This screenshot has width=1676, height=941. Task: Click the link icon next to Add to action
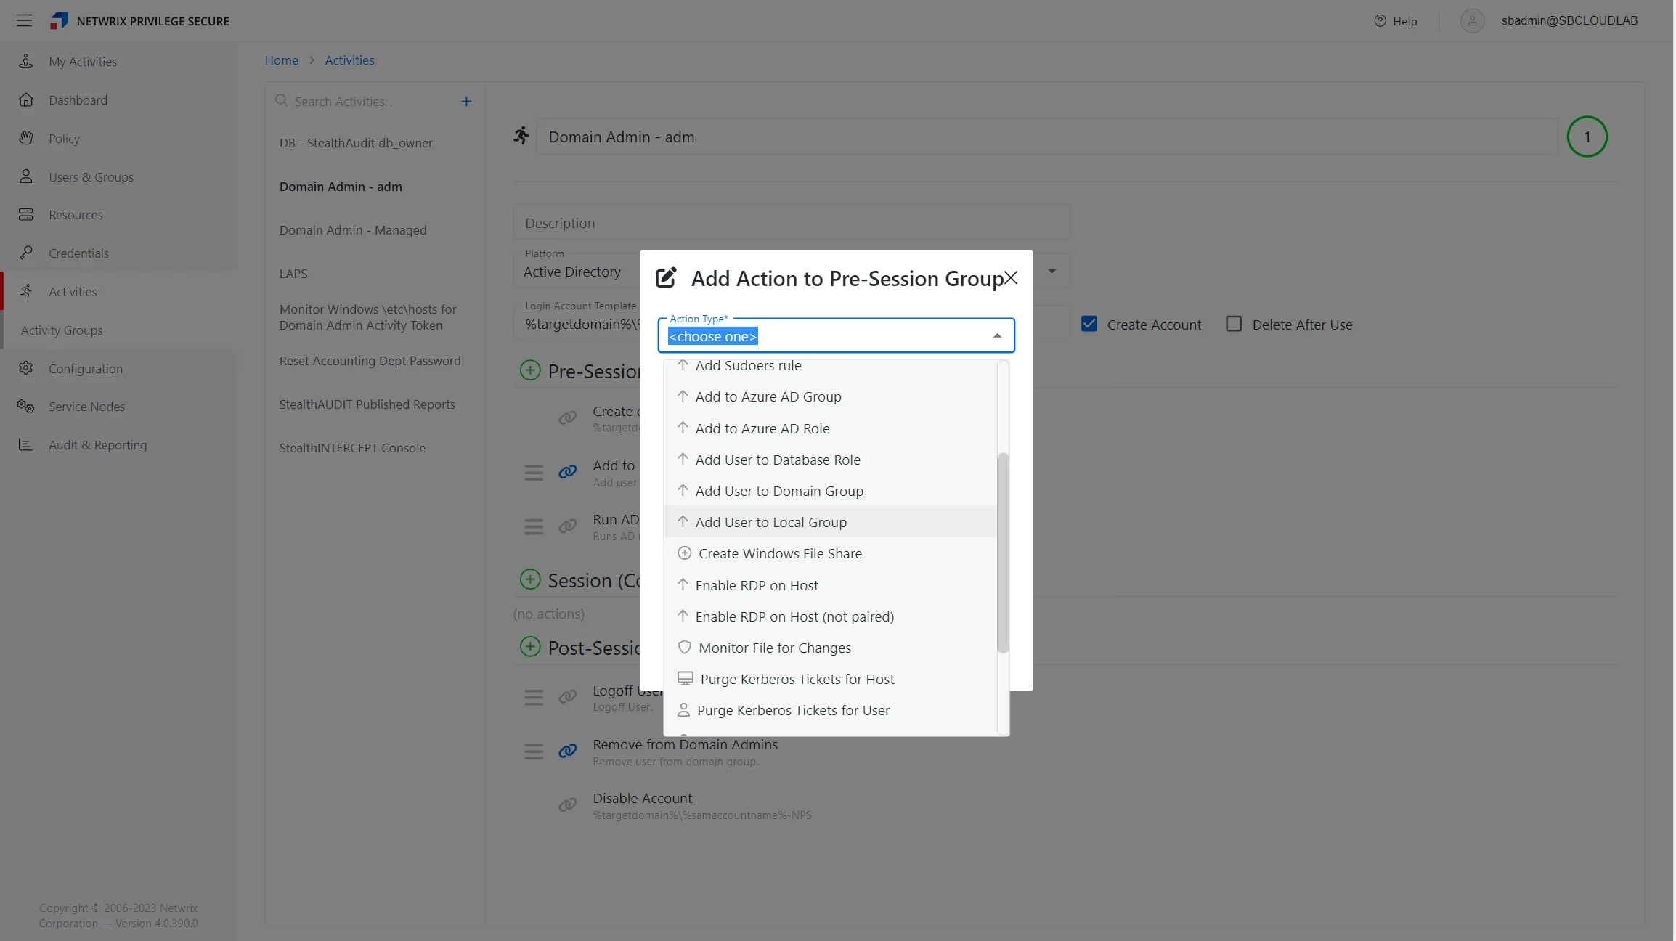pos(568,473)
